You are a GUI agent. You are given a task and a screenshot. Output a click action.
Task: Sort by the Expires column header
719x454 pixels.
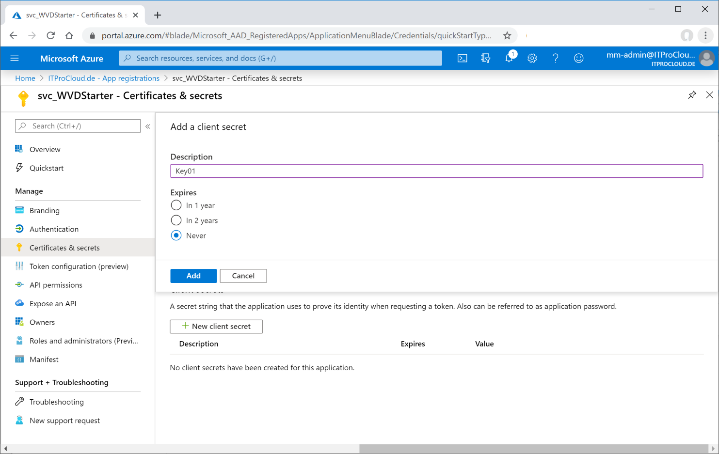pyautogui.click(x=413, y=344)
